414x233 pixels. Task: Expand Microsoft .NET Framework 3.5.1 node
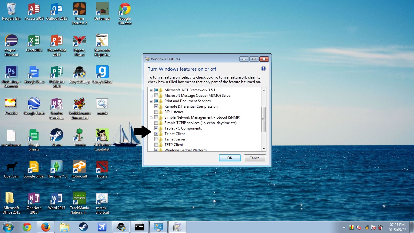click(x=151, y=90)
